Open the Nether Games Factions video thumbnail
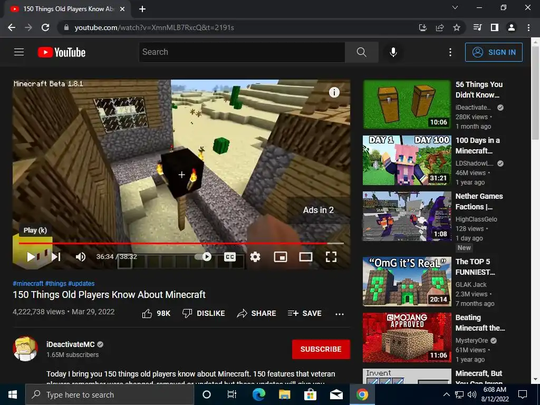The height and width of the screenshot is (405, 540). [407, 216]
